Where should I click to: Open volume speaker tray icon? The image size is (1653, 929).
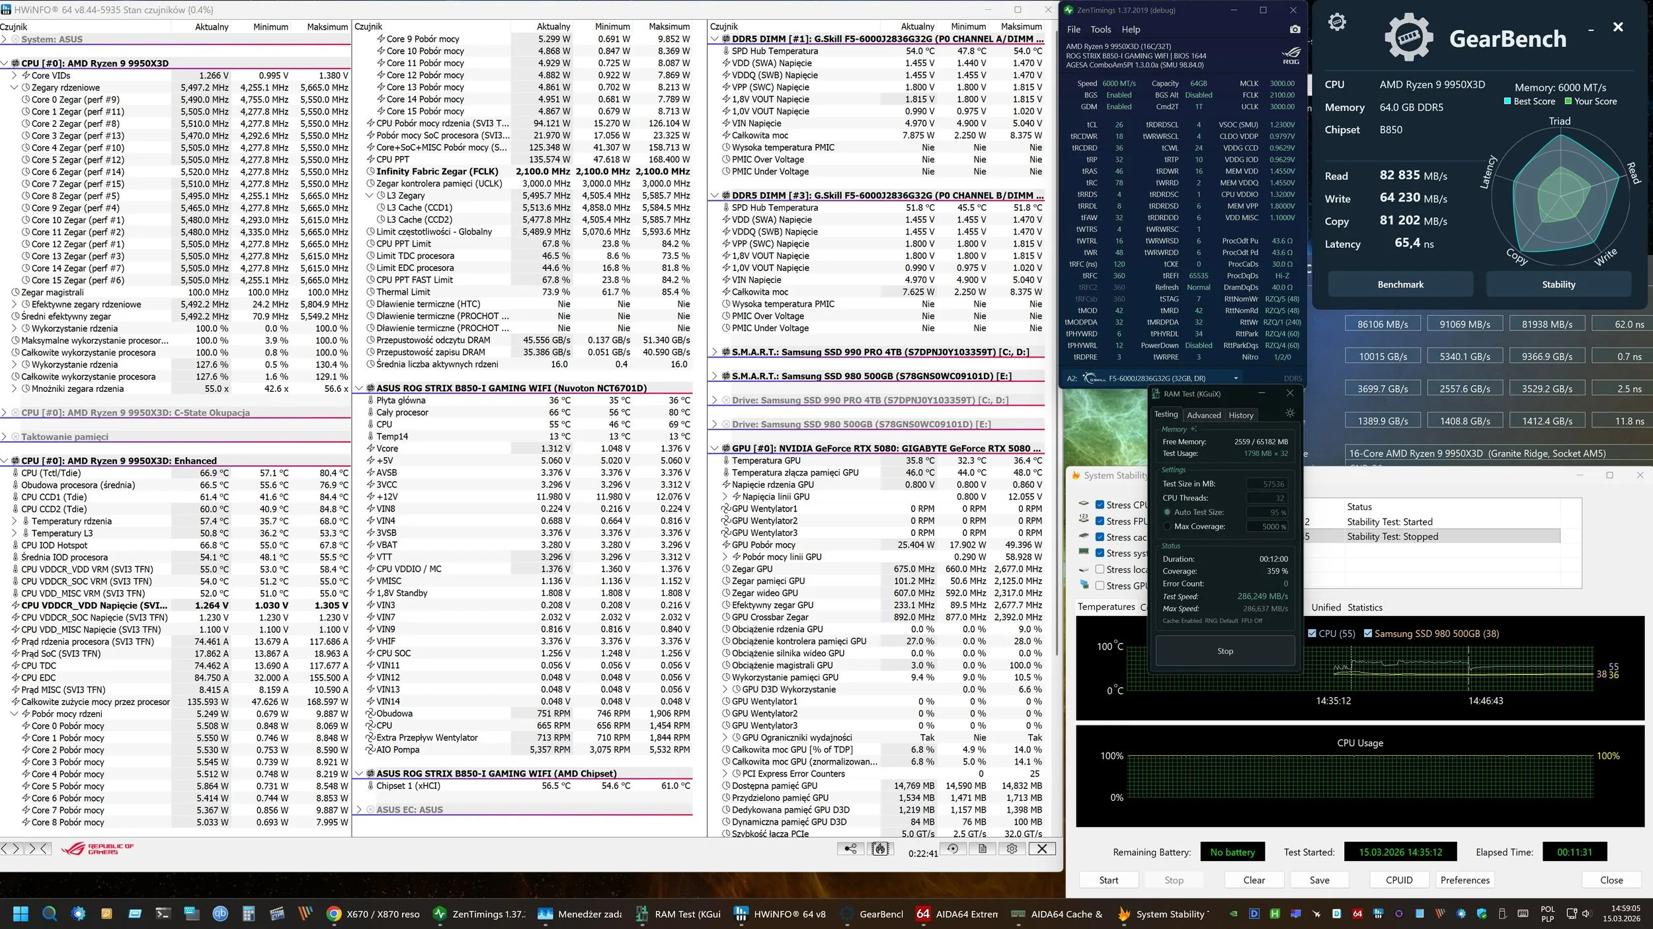[1586, 914]
